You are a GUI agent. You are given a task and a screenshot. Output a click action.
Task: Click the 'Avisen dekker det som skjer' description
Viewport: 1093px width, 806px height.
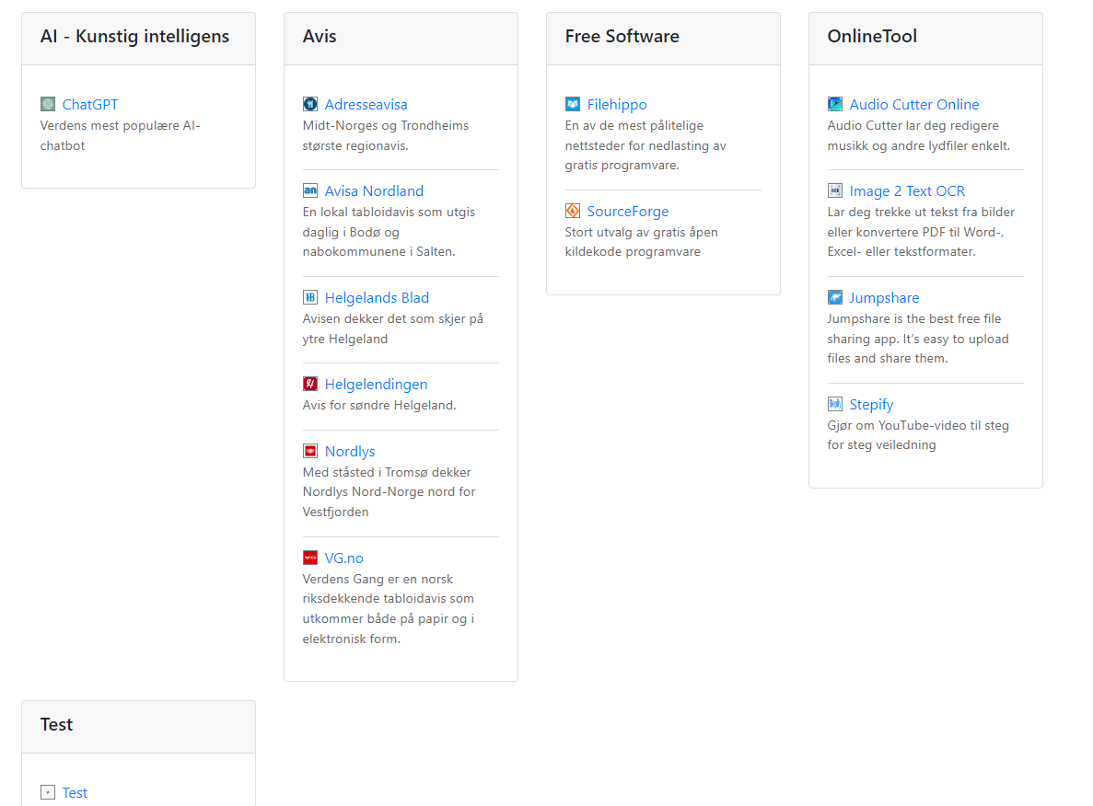point(393,328)
